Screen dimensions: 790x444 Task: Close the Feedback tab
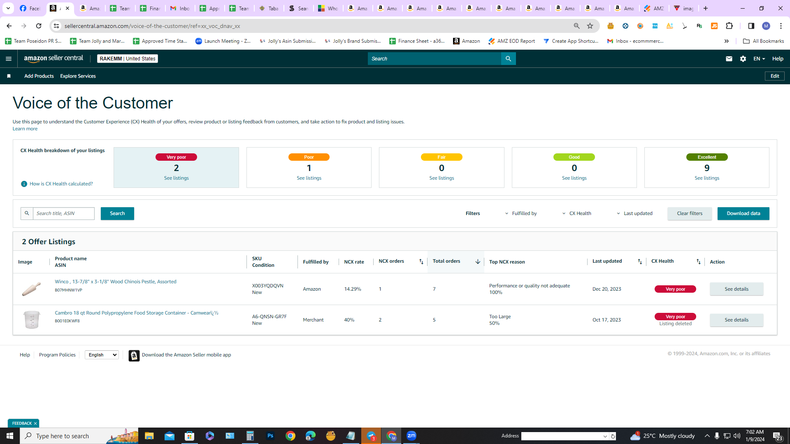(35, 423)
